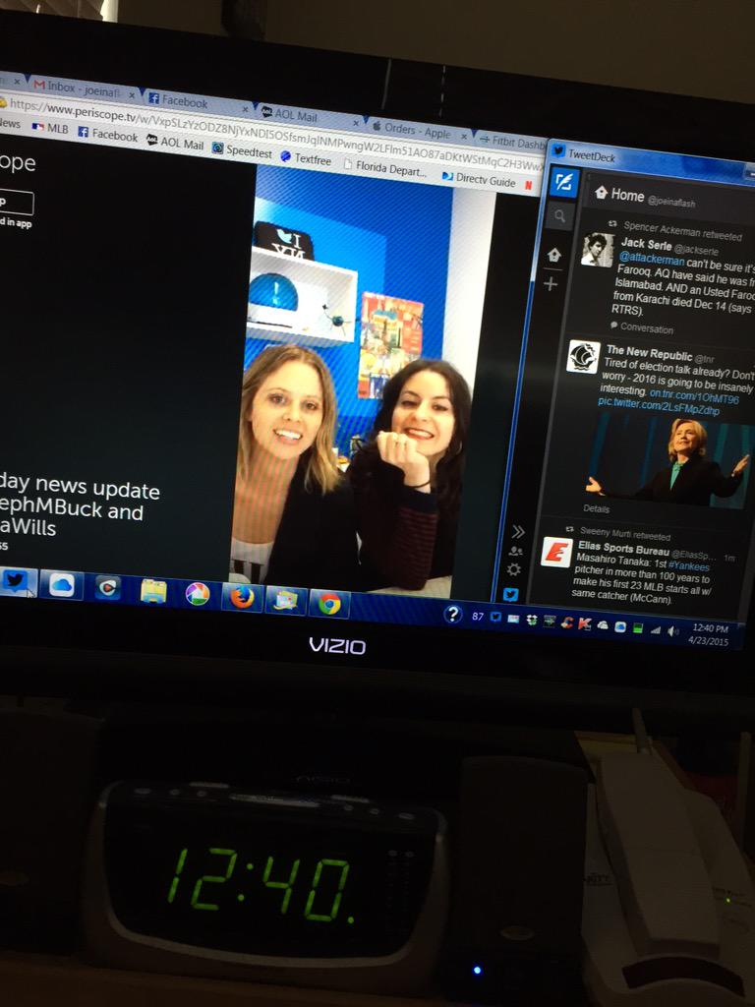This screenshot has width=755, height=1007.
Task: Open The New Republic avatar
Action: pos(583,357)
